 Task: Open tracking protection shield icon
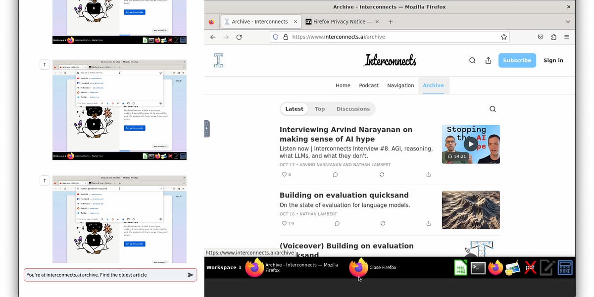(x=276, y=37)
